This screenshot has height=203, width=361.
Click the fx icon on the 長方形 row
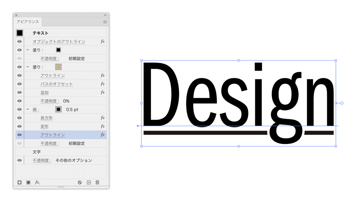coord(103,118)
